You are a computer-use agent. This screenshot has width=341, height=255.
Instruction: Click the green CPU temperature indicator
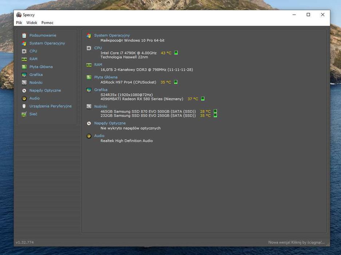tap(176, 53)
